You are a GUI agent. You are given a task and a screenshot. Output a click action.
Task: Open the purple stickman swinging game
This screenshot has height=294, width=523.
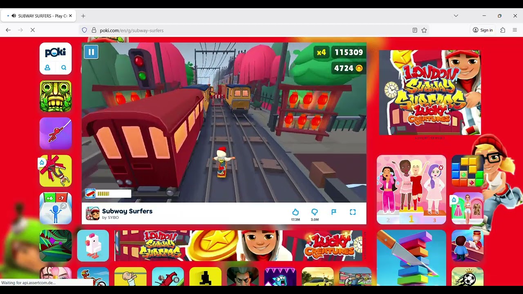click(56, 134)
